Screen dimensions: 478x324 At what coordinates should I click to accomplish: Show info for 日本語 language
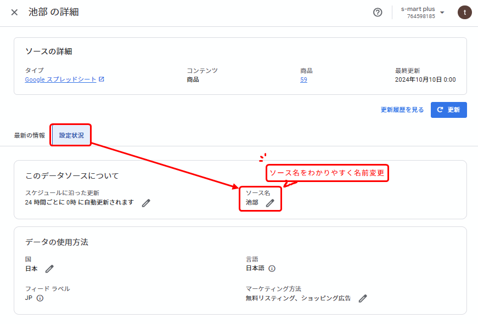272,269
